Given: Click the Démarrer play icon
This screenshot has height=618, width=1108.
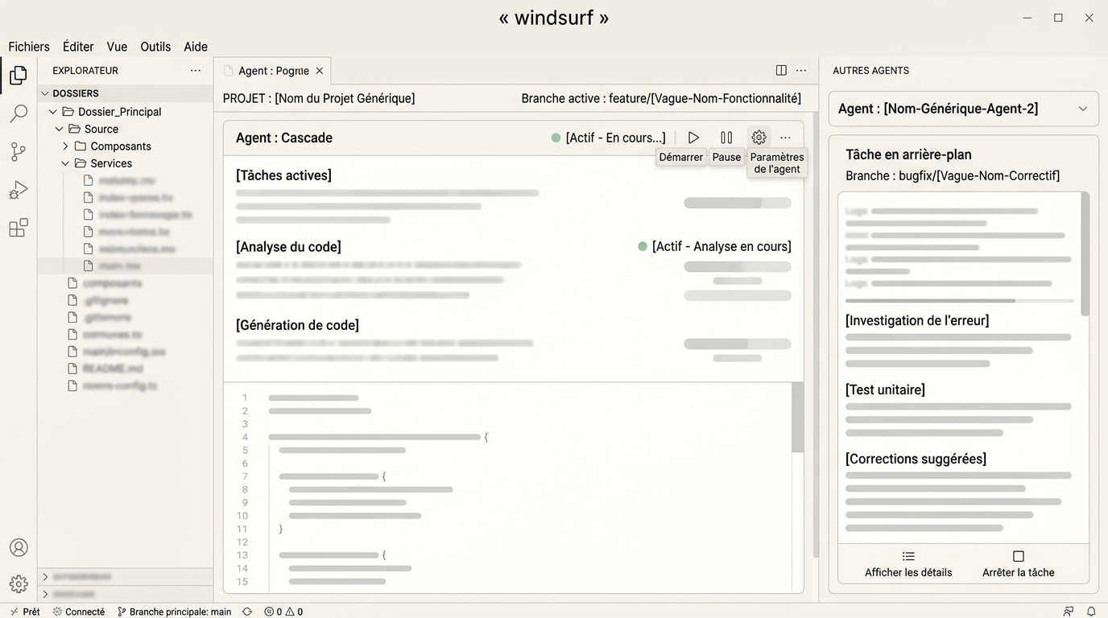Looking at the screenshot, I should 693,138.
